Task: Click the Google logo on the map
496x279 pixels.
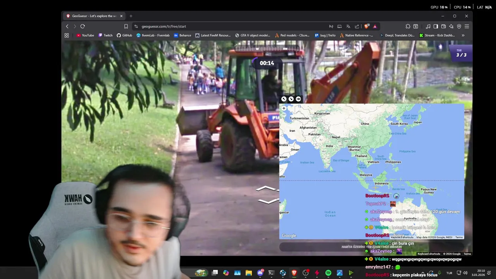Action: click(x=289, y=236)
